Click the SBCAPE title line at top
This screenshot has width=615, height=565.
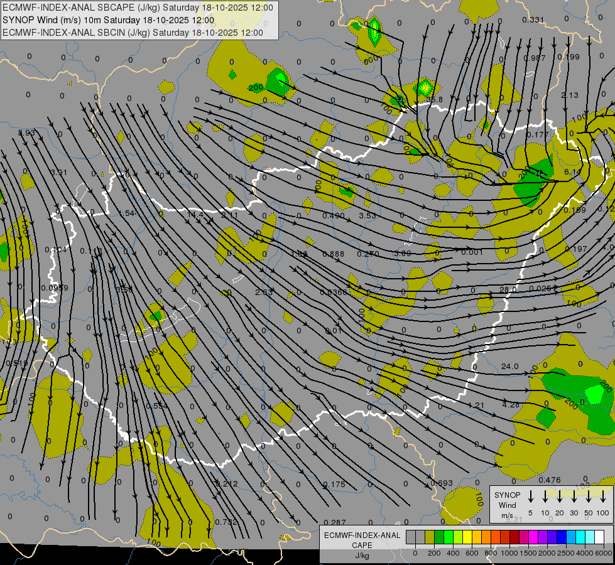(138, 8)
